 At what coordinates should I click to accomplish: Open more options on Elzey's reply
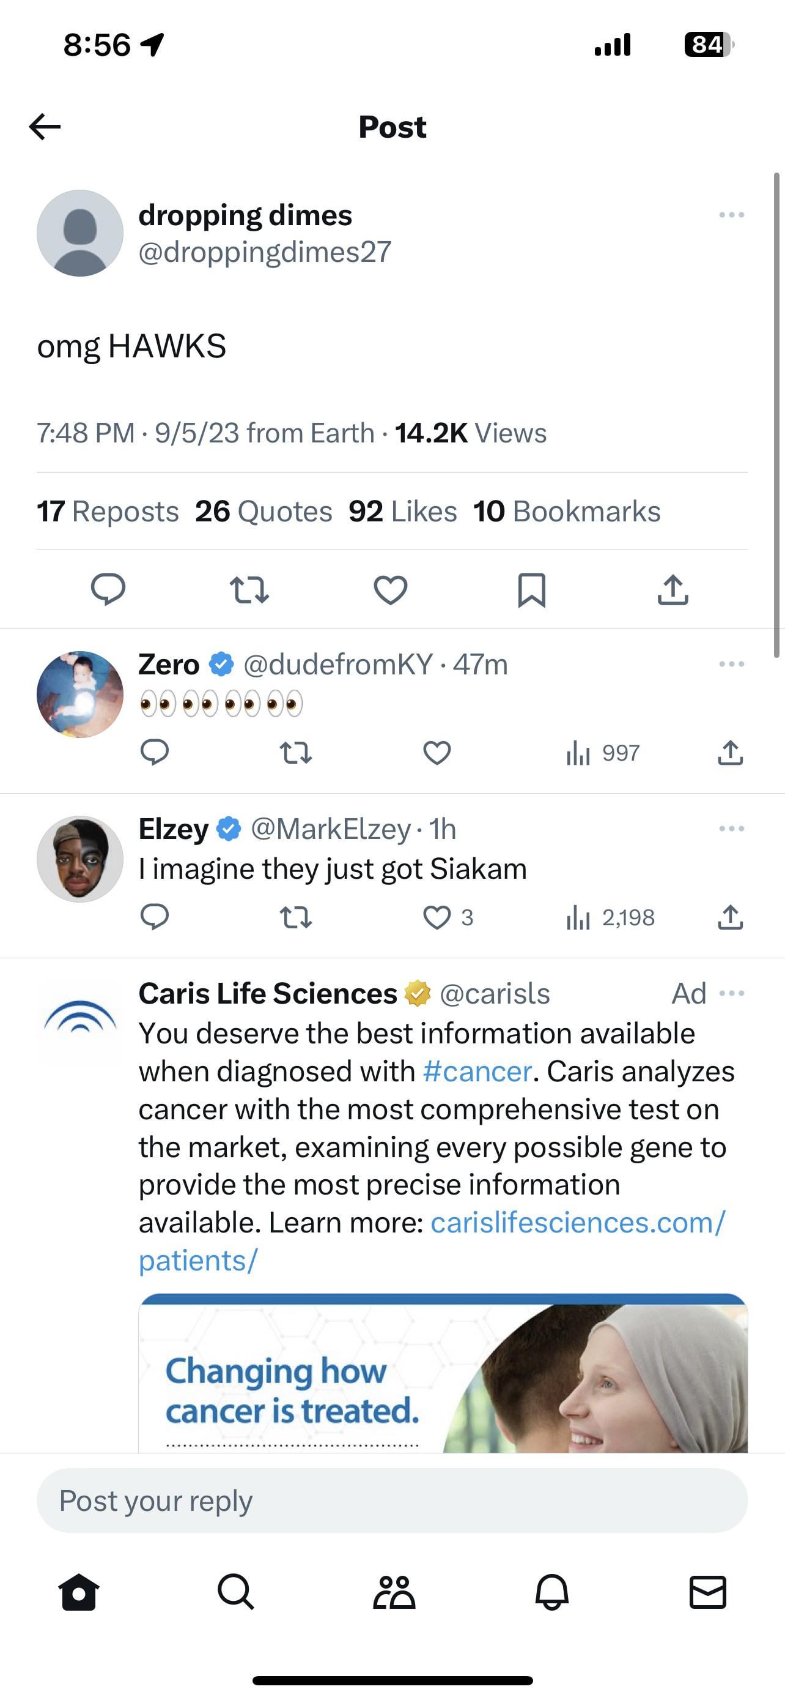(731, 828)
